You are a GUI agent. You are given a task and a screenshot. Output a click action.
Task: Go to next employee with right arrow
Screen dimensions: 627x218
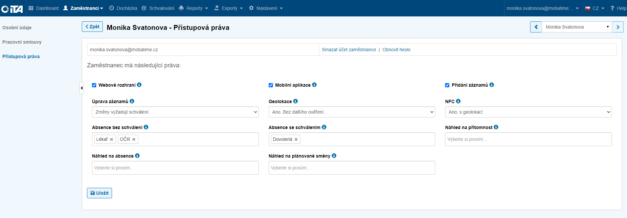click(618, 27)
